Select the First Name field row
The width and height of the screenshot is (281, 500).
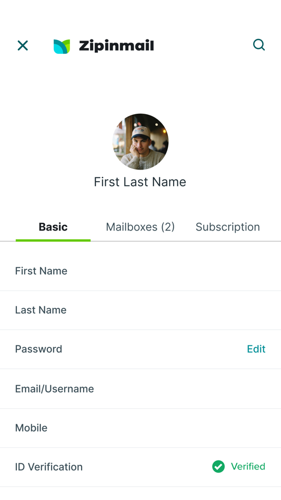pos(140,271)
